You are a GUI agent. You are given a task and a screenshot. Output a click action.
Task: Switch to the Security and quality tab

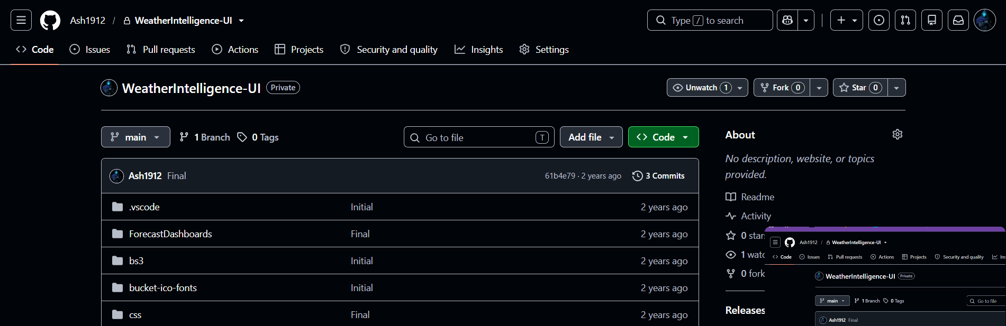(x=389, y=49)
